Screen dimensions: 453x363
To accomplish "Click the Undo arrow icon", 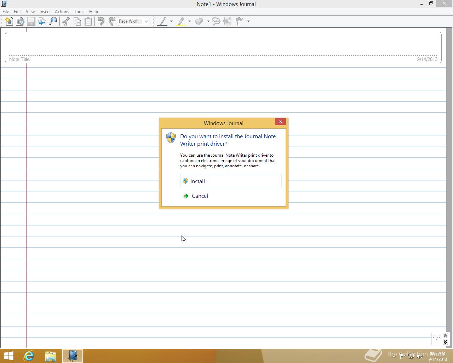I will (x=101, y=21).
